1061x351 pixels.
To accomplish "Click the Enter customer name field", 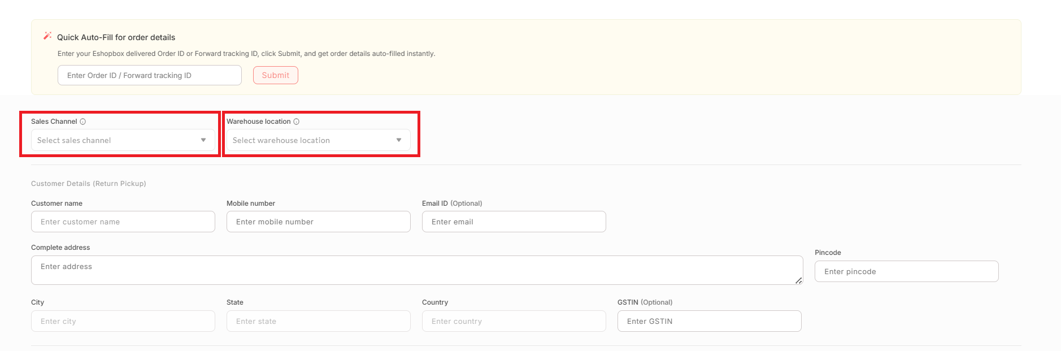I will tap(123, 222).
